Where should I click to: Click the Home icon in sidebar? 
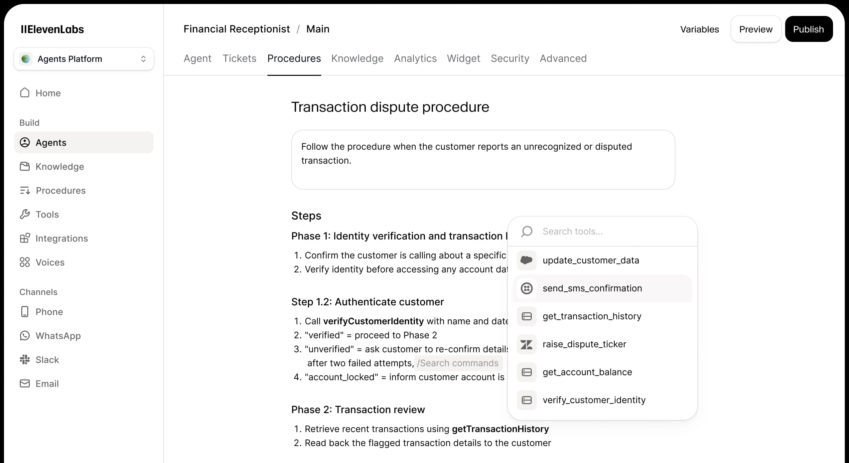coord(25,93)
